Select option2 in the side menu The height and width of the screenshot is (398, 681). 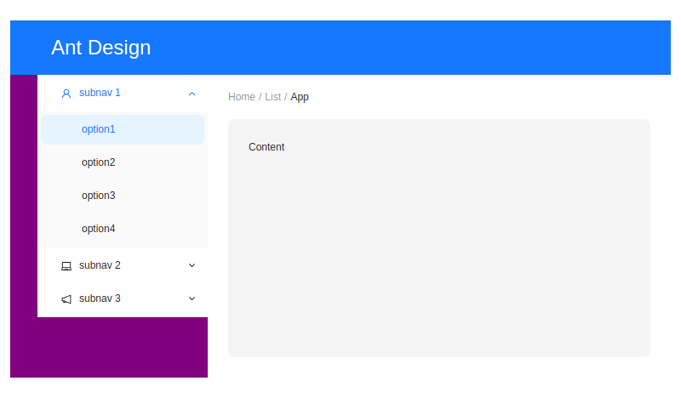tap(123, 162)
